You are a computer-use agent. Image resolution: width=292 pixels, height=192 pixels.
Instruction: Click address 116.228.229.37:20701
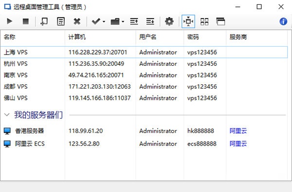tap(98, 52)
